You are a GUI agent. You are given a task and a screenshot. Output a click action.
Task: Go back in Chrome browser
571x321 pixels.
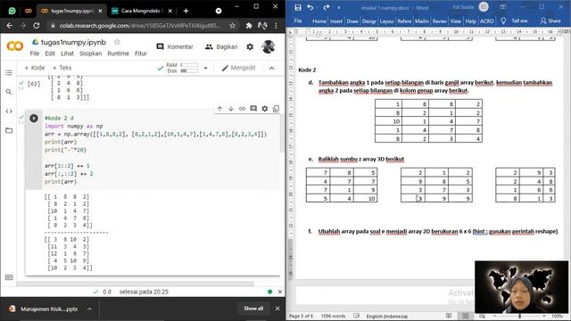10,26
